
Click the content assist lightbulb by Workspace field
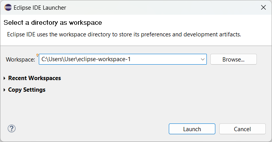coord(37,55)
